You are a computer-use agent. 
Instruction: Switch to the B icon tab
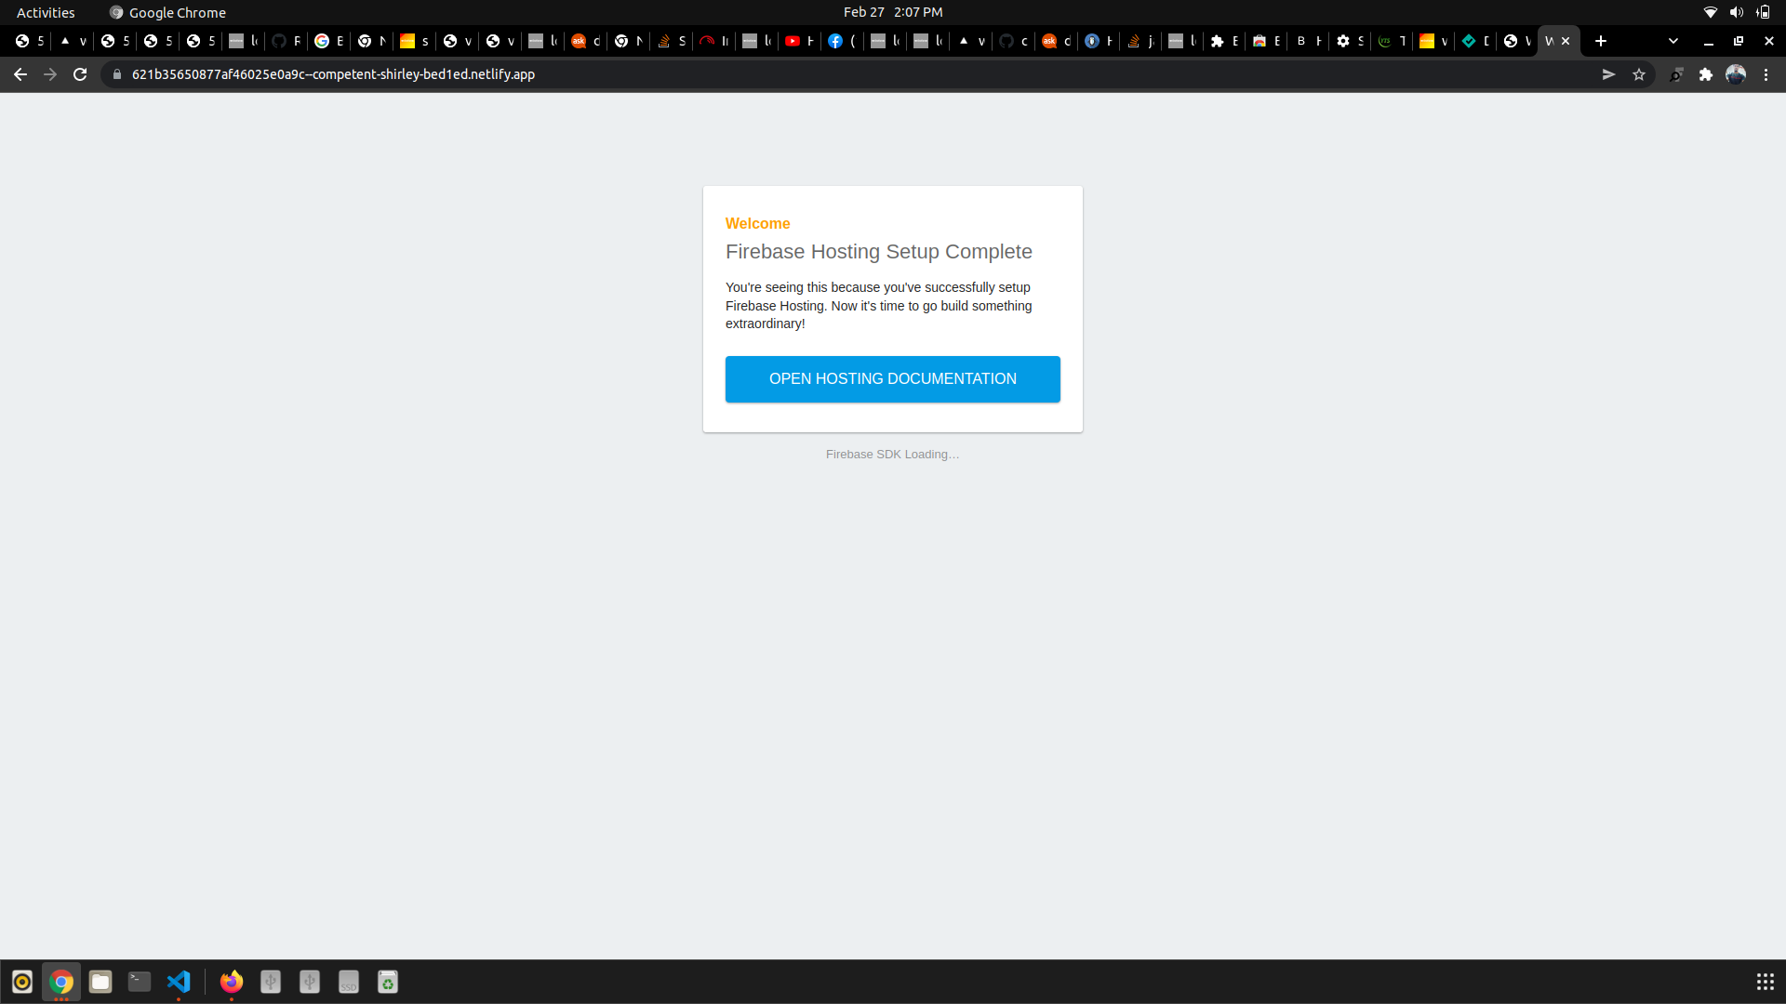click(1308, 41)
